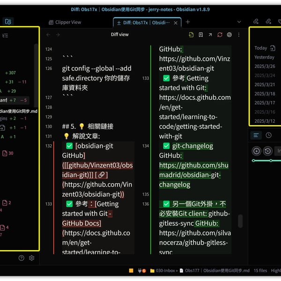Screen dimensions: 281x281
Task: Select the 2025/3/17 history entry
Action: pyautogui.click(x=265, y=103)
